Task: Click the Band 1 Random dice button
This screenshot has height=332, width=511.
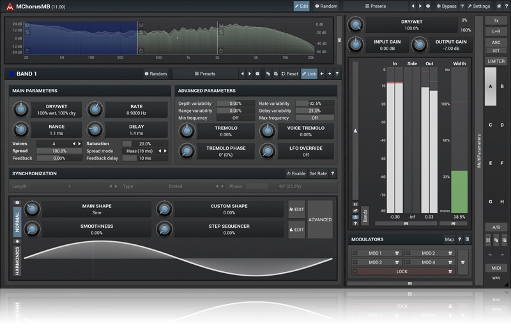Action: click(x=156, y=74)
